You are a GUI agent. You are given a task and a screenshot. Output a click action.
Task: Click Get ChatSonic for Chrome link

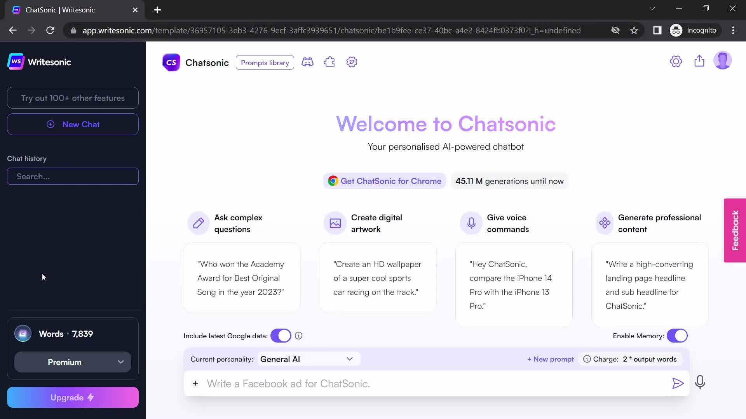click(385, 181)
